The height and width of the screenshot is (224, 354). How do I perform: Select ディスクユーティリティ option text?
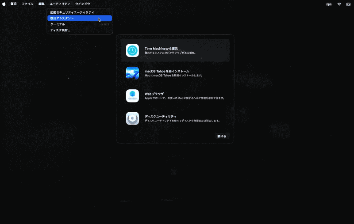click(161, 117)
